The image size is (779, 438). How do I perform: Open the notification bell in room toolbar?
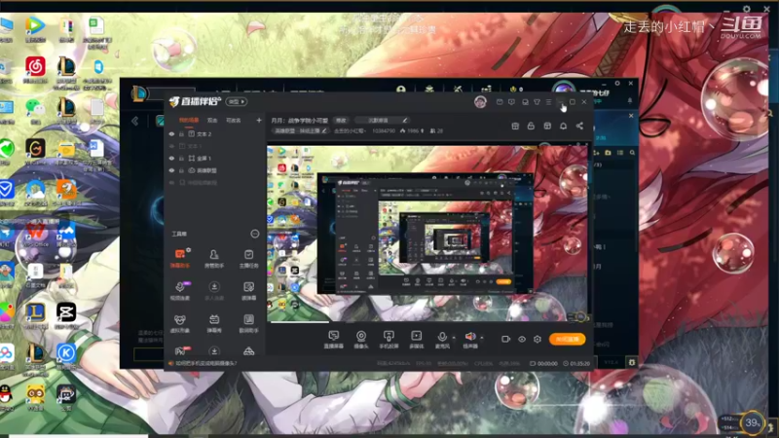[564, 126]
